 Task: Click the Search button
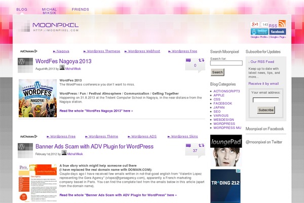(x=217, y=72)
